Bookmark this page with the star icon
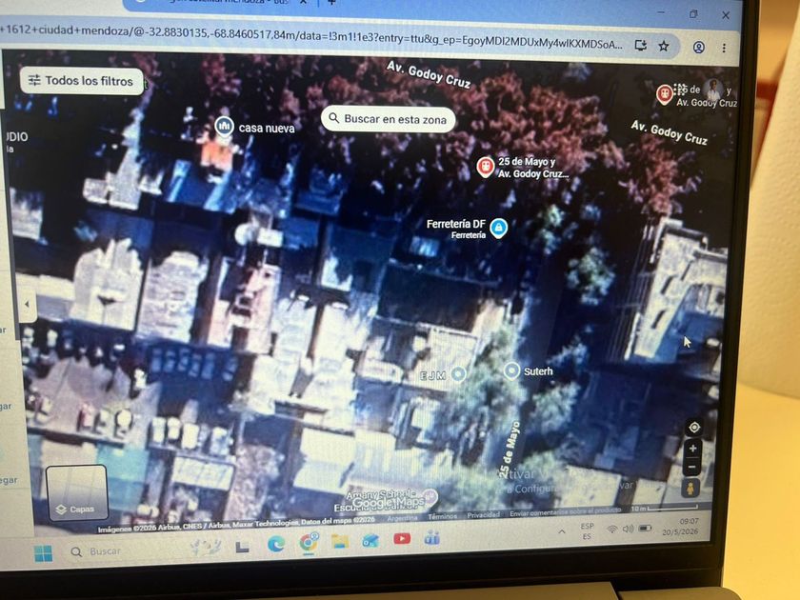The height and width of the screenshot is (600, 800). [663, 47]
